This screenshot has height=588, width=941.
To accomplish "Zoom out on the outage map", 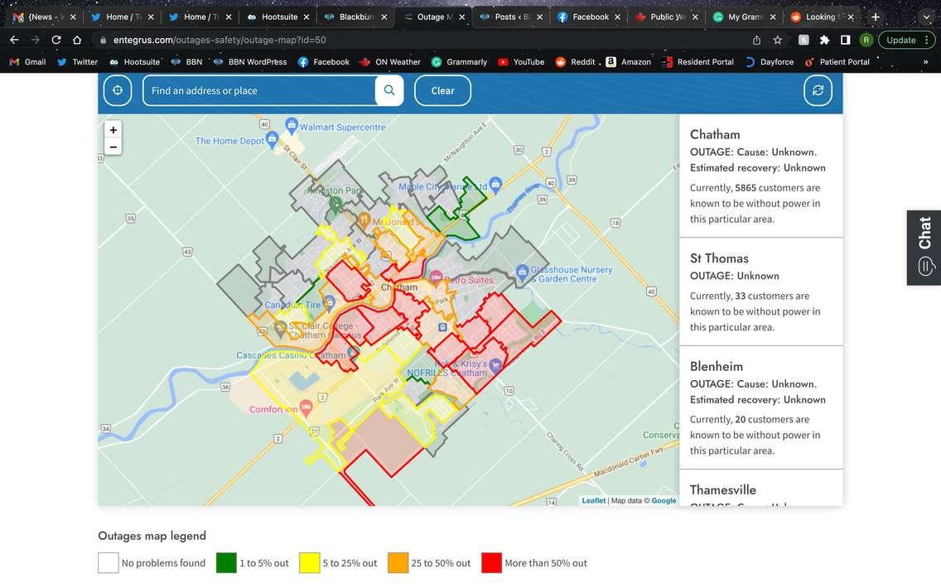I will (113, 147).
